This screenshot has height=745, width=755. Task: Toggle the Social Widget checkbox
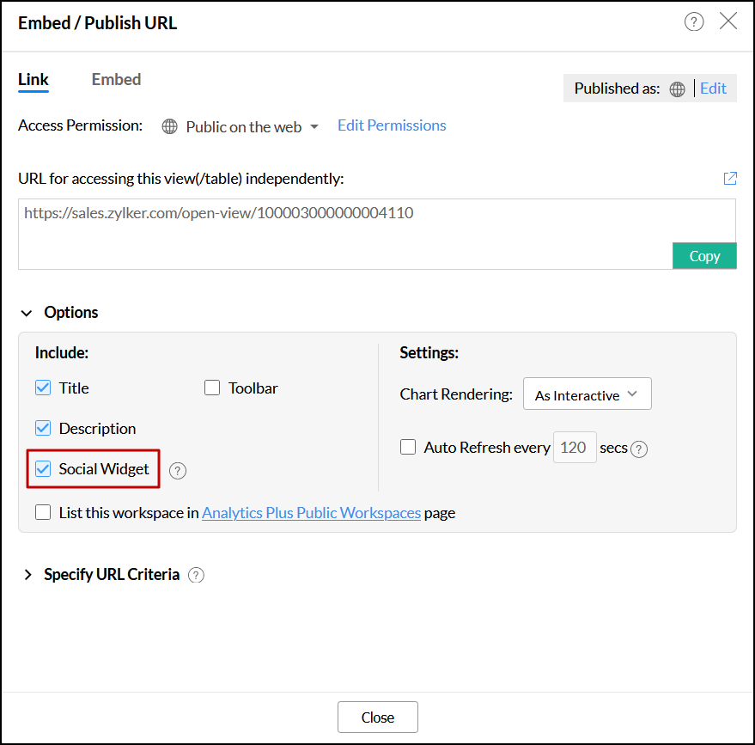click(x=43, y=469)
